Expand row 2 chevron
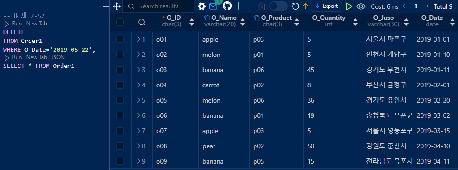Screen dimensions: 458x170 point(139,55)
